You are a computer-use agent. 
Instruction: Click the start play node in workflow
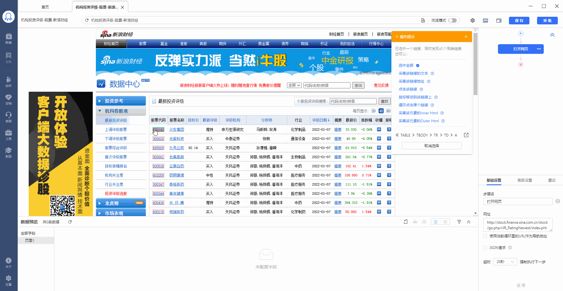click(521, 33)
